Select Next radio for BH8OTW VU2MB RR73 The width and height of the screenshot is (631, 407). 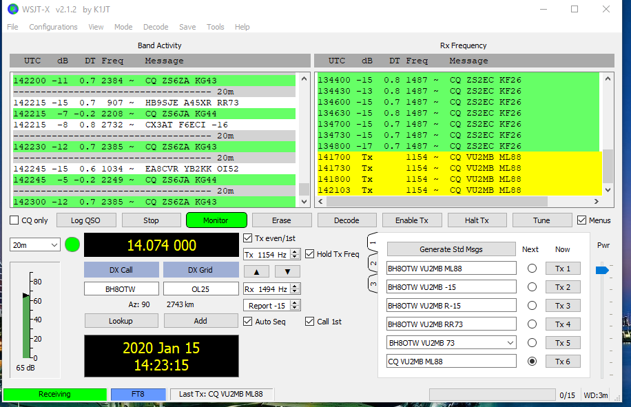click(532, 324)
